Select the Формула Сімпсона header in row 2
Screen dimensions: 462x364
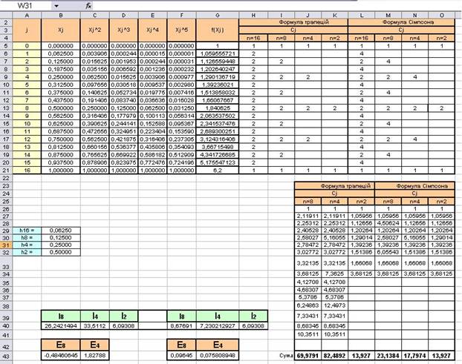click(x=401, y=22)
